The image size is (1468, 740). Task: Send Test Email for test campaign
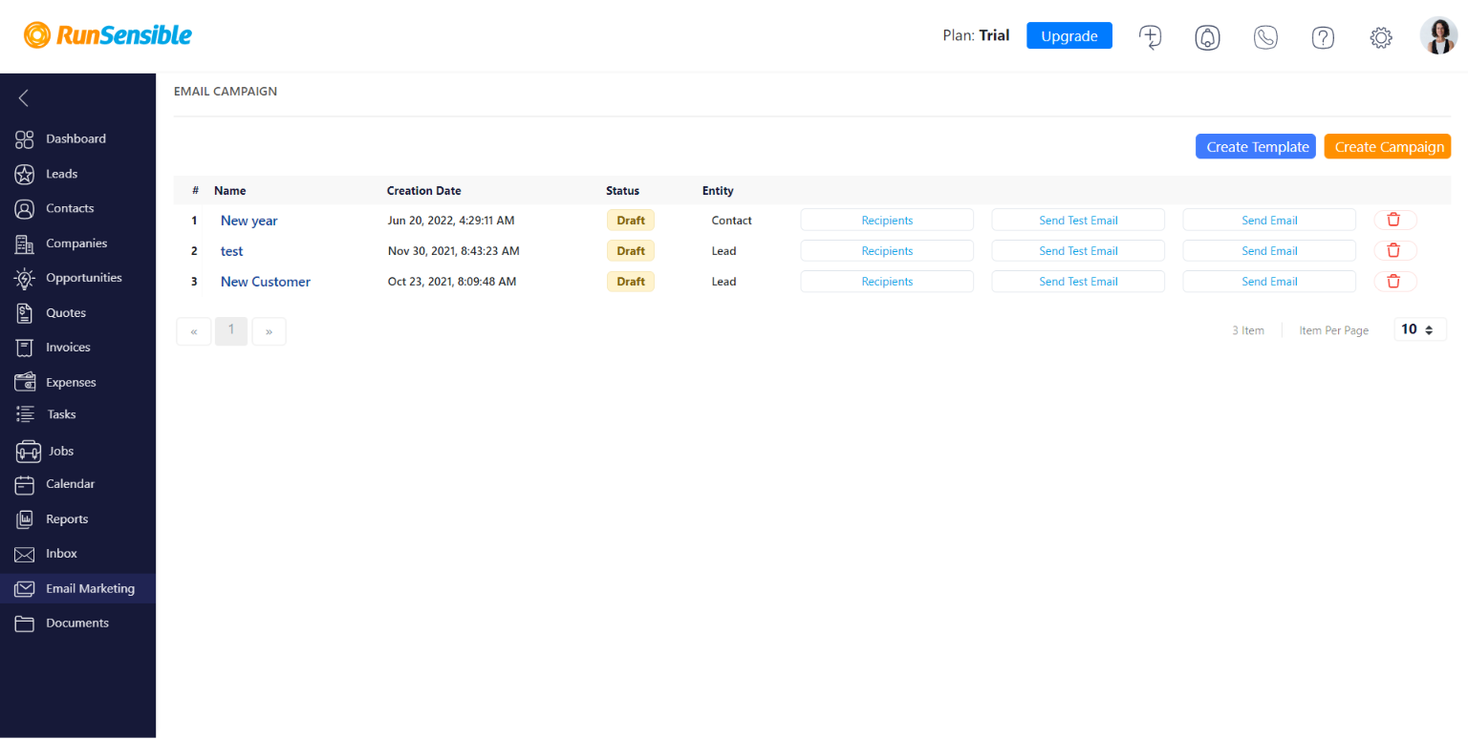1078,251
